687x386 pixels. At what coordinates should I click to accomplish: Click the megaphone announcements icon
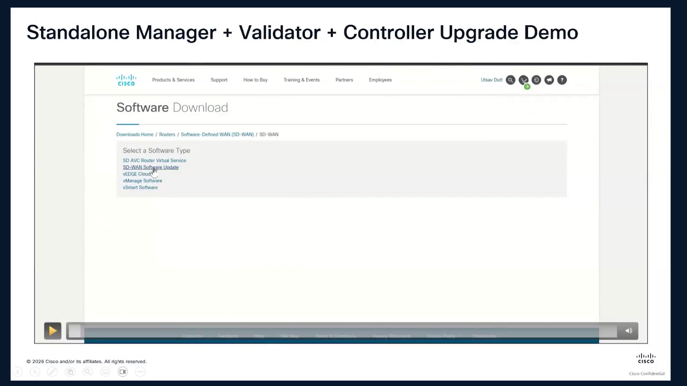(x=549, y=80)
